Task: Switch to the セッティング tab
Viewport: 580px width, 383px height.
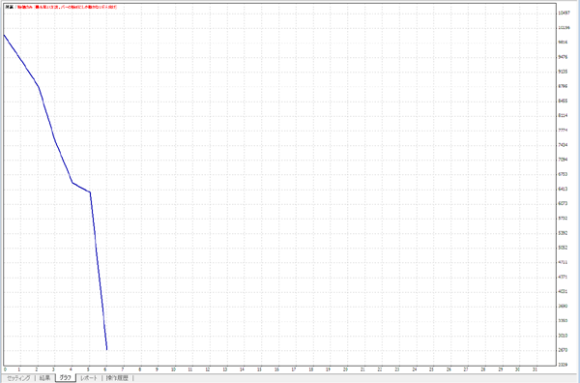Action: click(x=18, y=378)
